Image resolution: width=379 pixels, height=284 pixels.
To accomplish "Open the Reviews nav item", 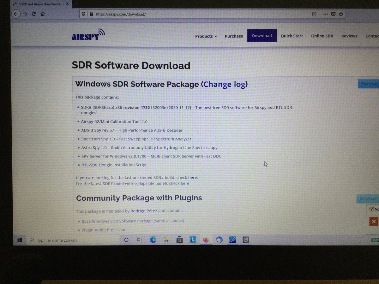I will pos(349,36).
